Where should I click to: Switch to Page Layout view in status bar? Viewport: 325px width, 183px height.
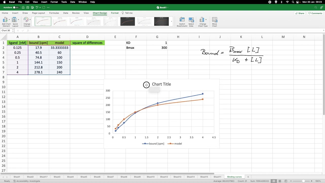280,181
